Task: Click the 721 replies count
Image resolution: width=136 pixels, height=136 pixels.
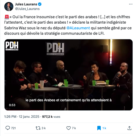Action: point(13,128)
